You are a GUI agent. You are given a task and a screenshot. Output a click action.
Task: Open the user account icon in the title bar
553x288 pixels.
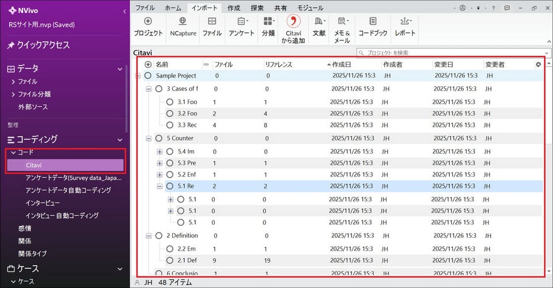463,7
